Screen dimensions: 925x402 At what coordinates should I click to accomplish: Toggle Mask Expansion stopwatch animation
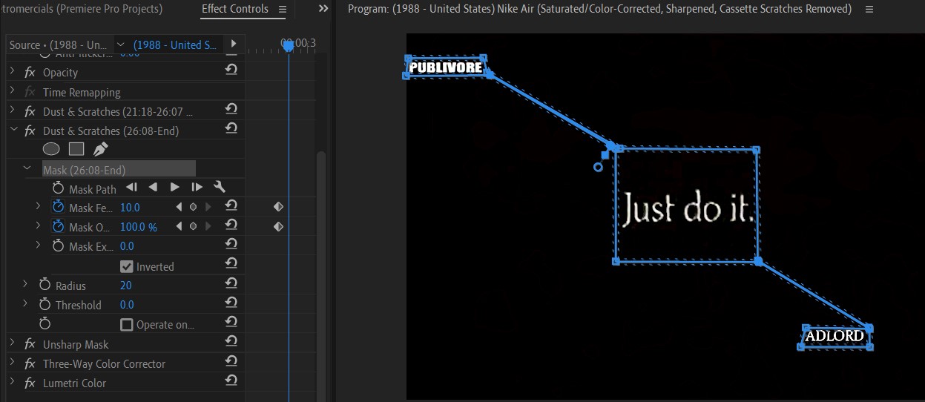[x=59, y=246]
